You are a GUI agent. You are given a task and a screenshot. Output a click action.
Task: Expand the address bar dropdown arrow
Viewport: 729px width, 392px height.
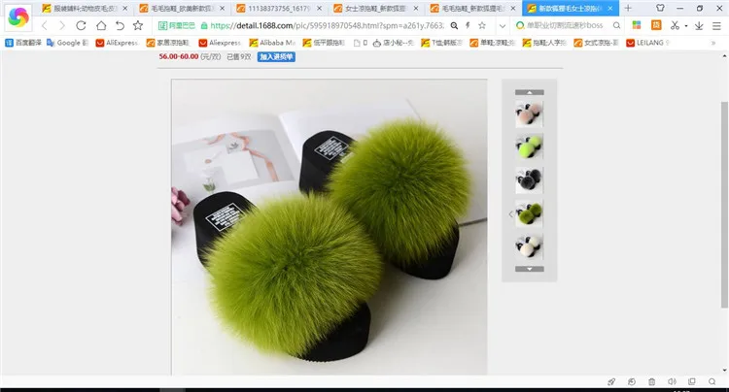point(503,26)
